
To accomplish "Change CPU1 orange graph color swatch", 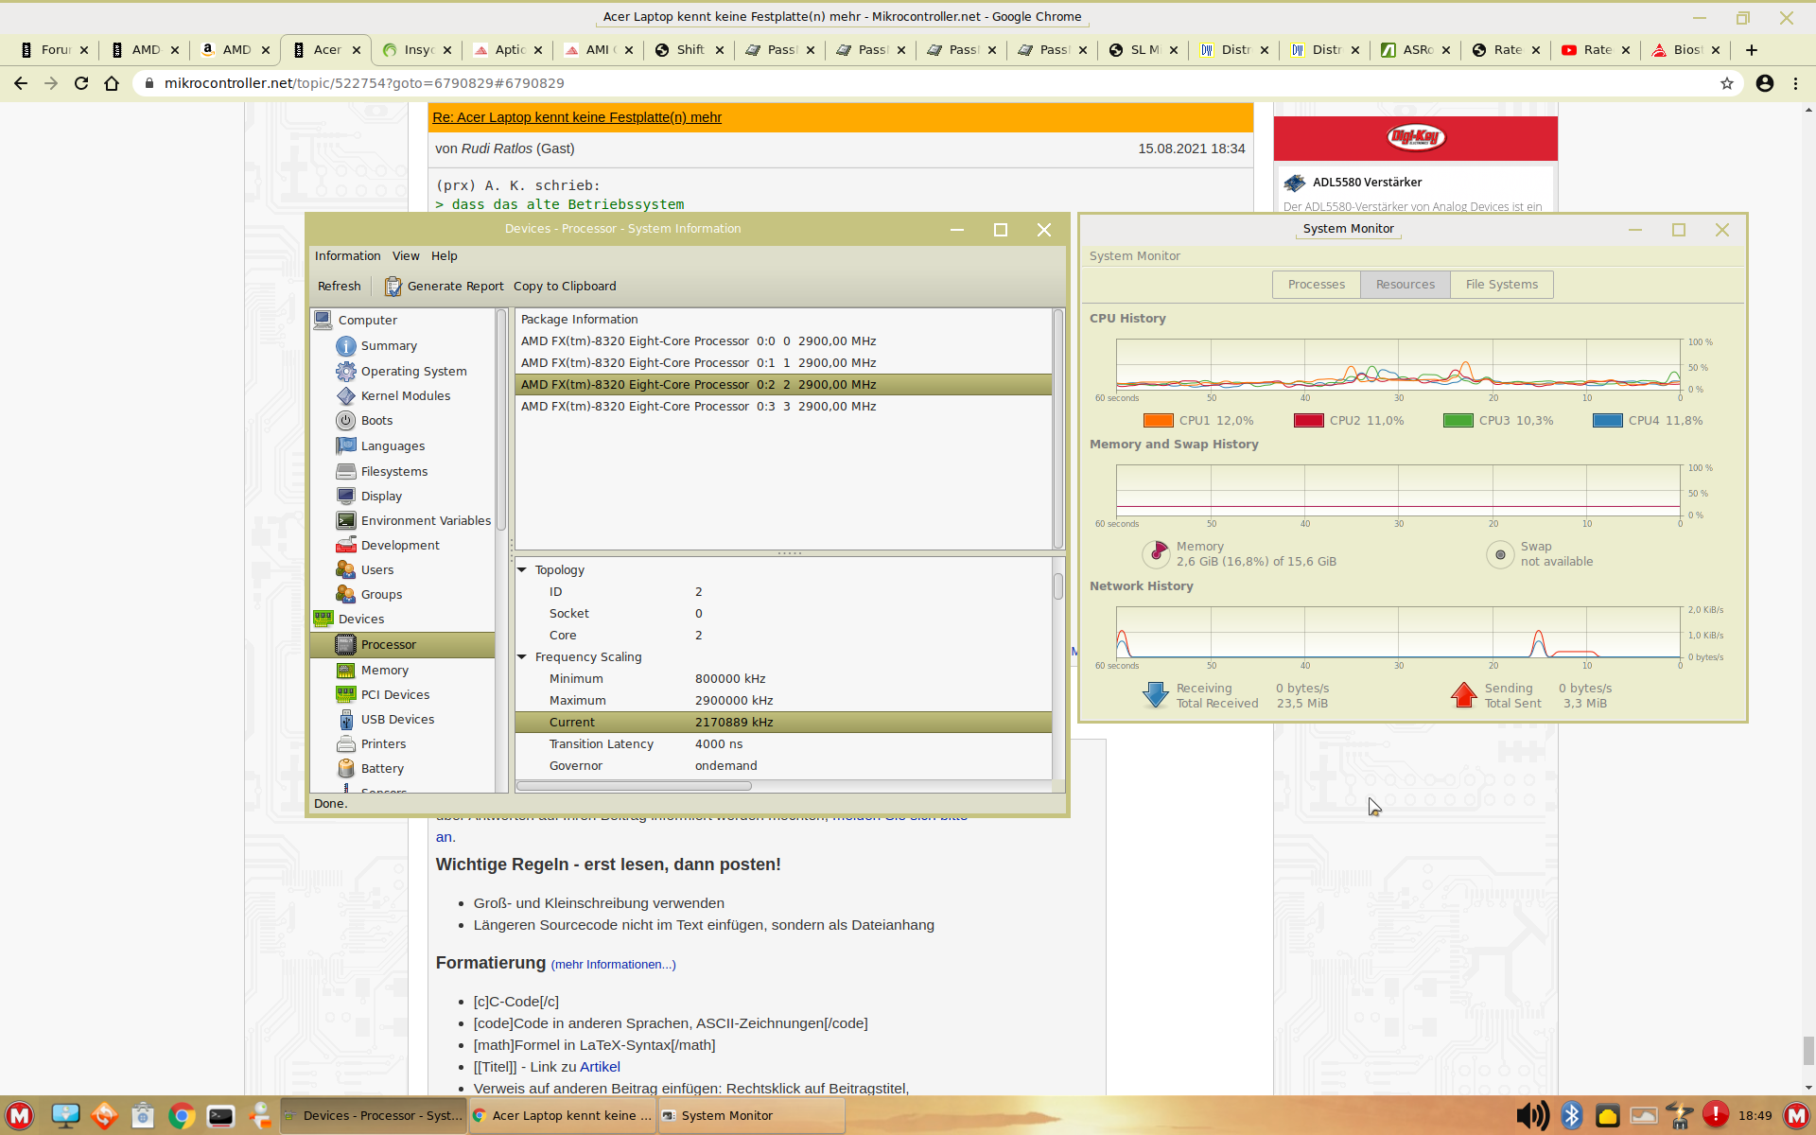I will [x=1158, y=421].
